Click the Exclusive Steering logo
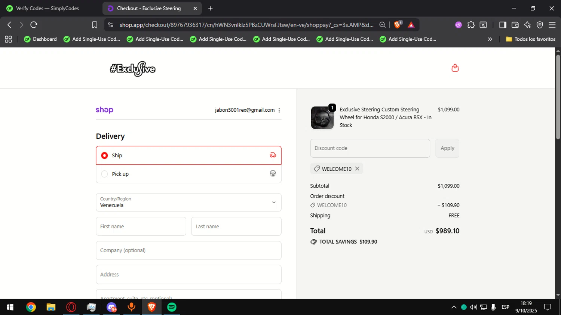 point(133,69)
